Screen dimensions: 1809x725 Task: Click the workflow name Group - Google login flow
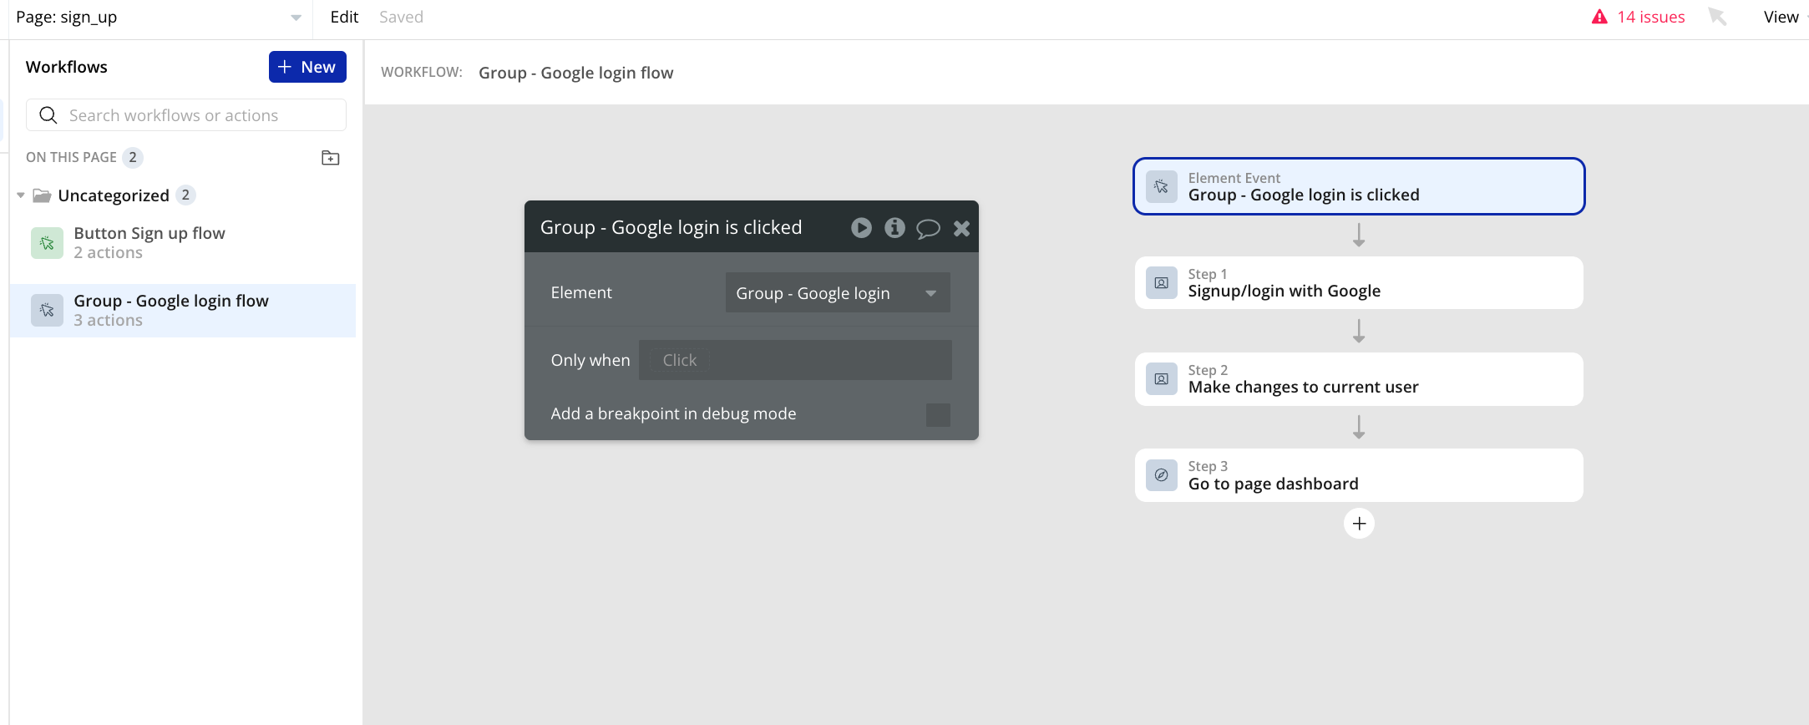click(x=575, y=73)
